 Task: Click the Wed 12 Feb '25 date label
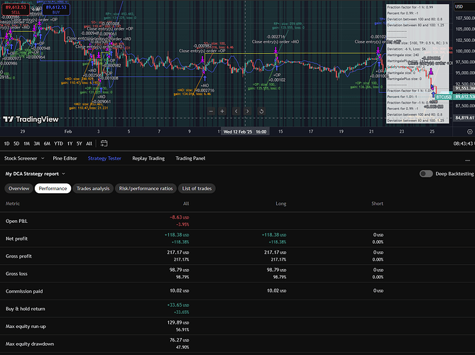coord(245,131)
